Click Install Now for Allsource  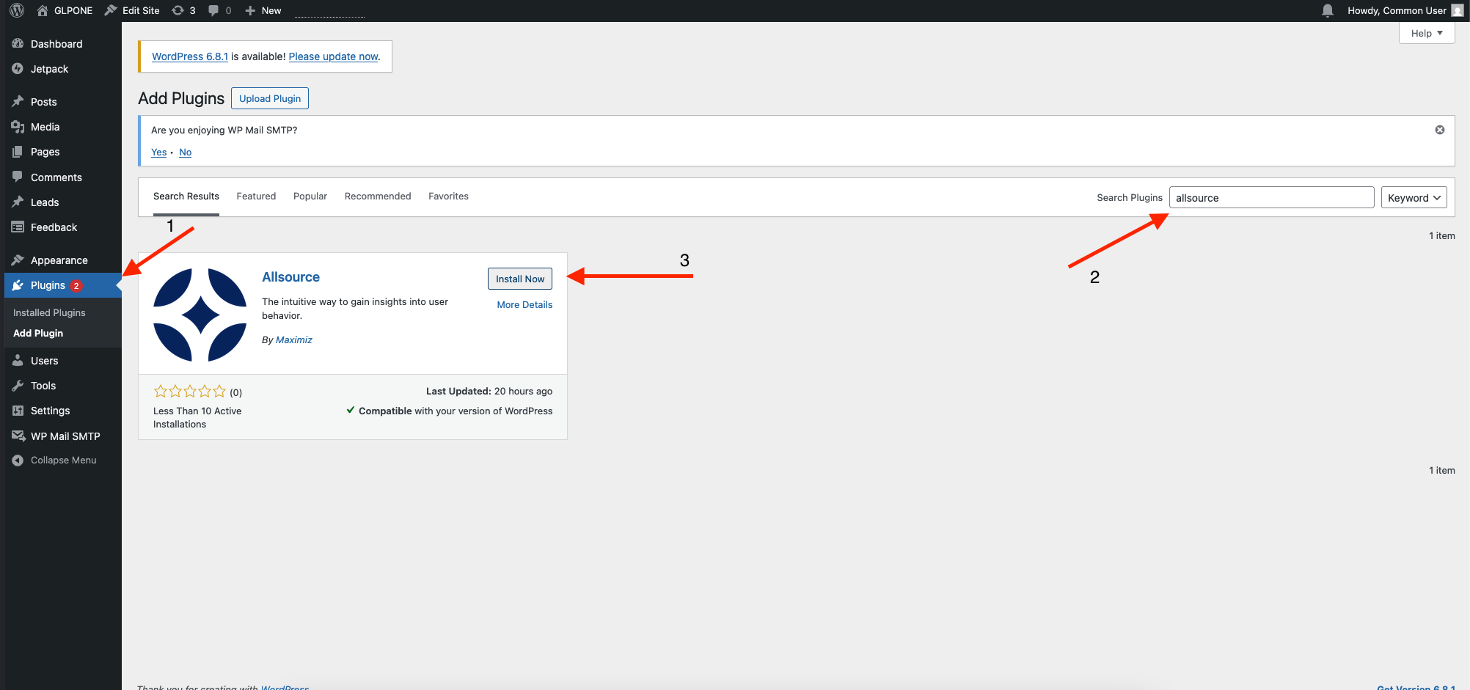(x=520, y=279)
